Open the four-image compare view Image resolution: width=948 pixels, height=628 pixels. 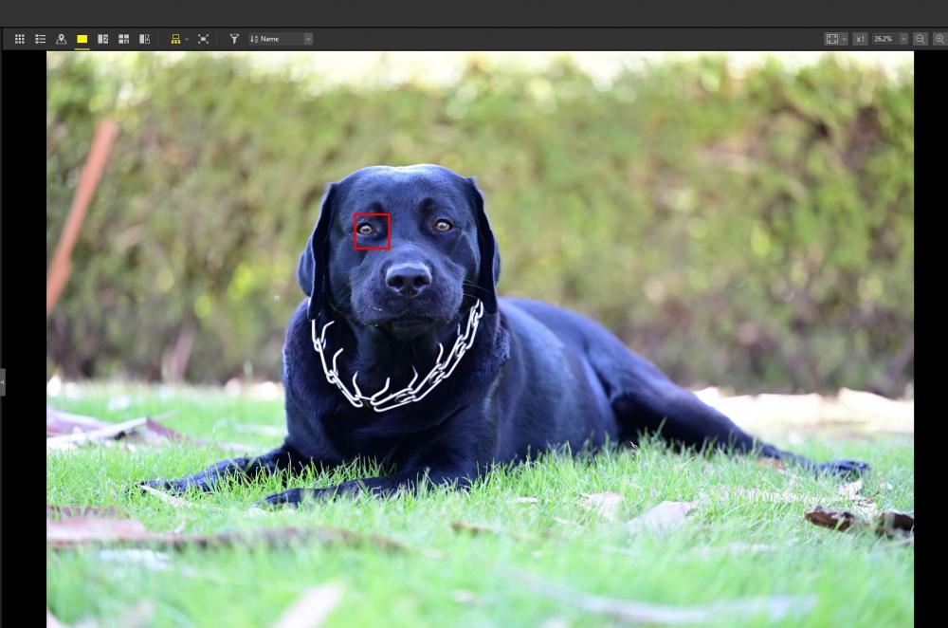tap(124, 39)
